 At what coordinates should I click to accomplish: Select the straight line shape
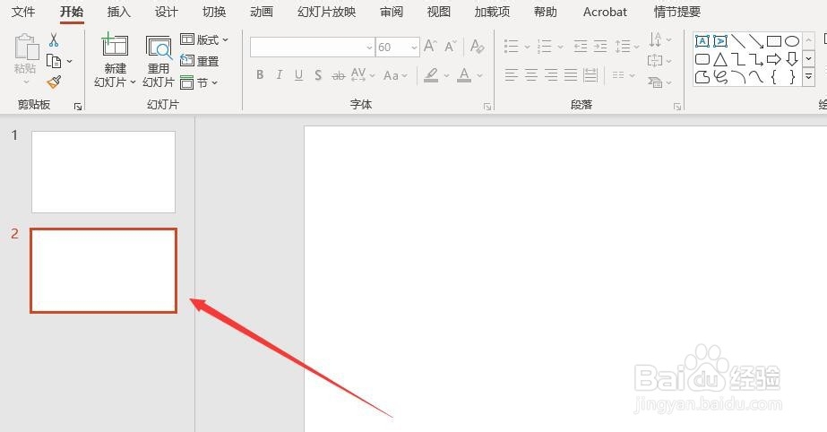pos(738,41)
